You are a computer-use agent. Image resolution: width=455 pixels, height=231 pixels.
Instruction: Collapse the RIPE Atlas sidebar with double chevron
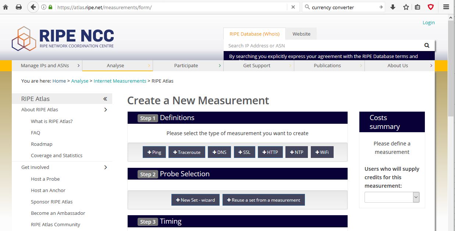click(105, 99)
